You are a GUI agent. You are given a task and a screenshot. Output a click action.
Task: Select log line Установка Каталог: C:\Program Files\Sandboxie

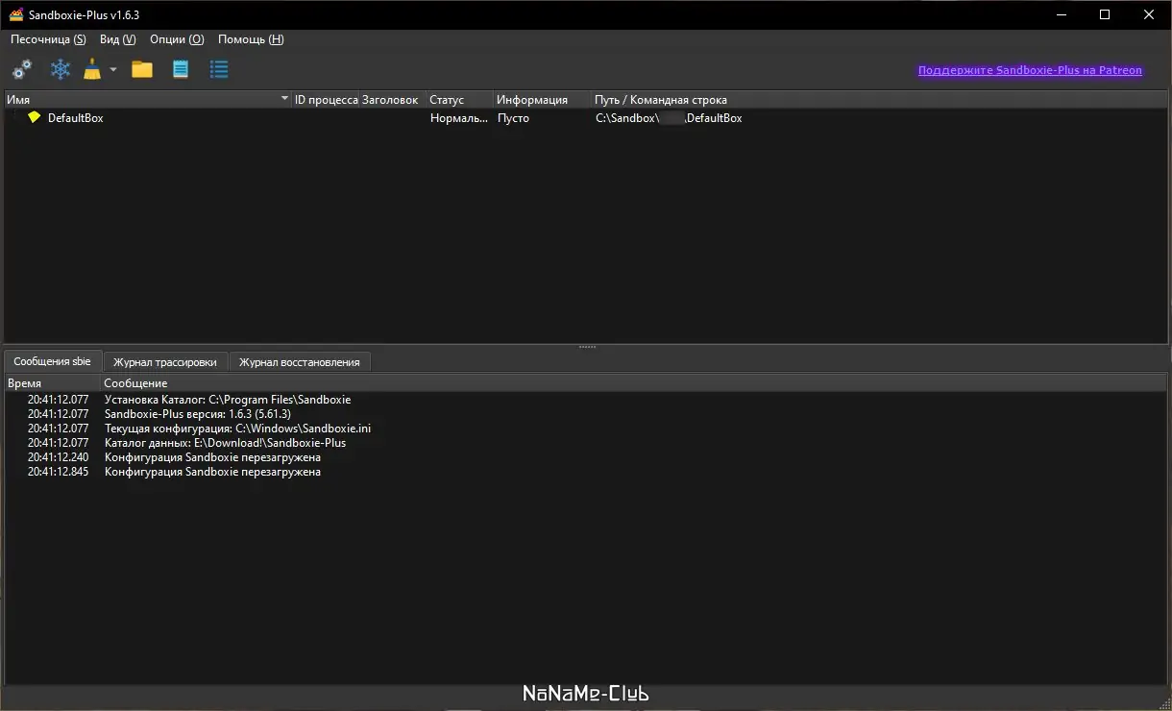(228, 400)
